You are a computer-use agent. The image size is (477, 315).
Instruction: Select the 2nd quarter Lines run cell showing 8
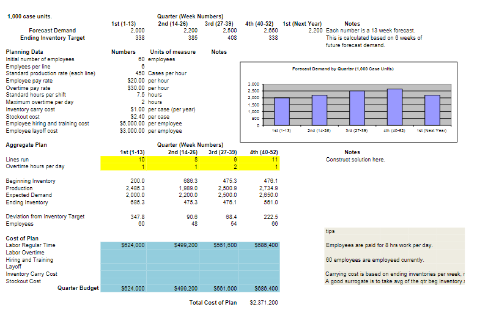pyautogui.click(x=173, y=160)
